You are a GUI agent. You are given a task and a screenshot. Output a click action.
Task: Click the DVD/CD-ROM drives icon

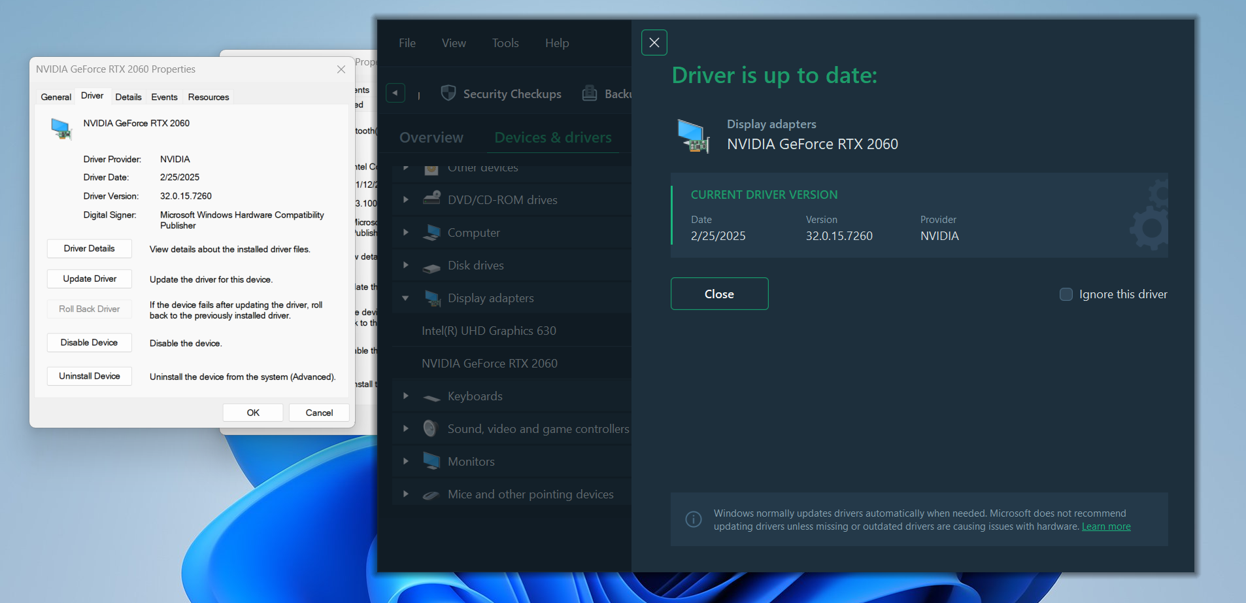pos(431,199)
